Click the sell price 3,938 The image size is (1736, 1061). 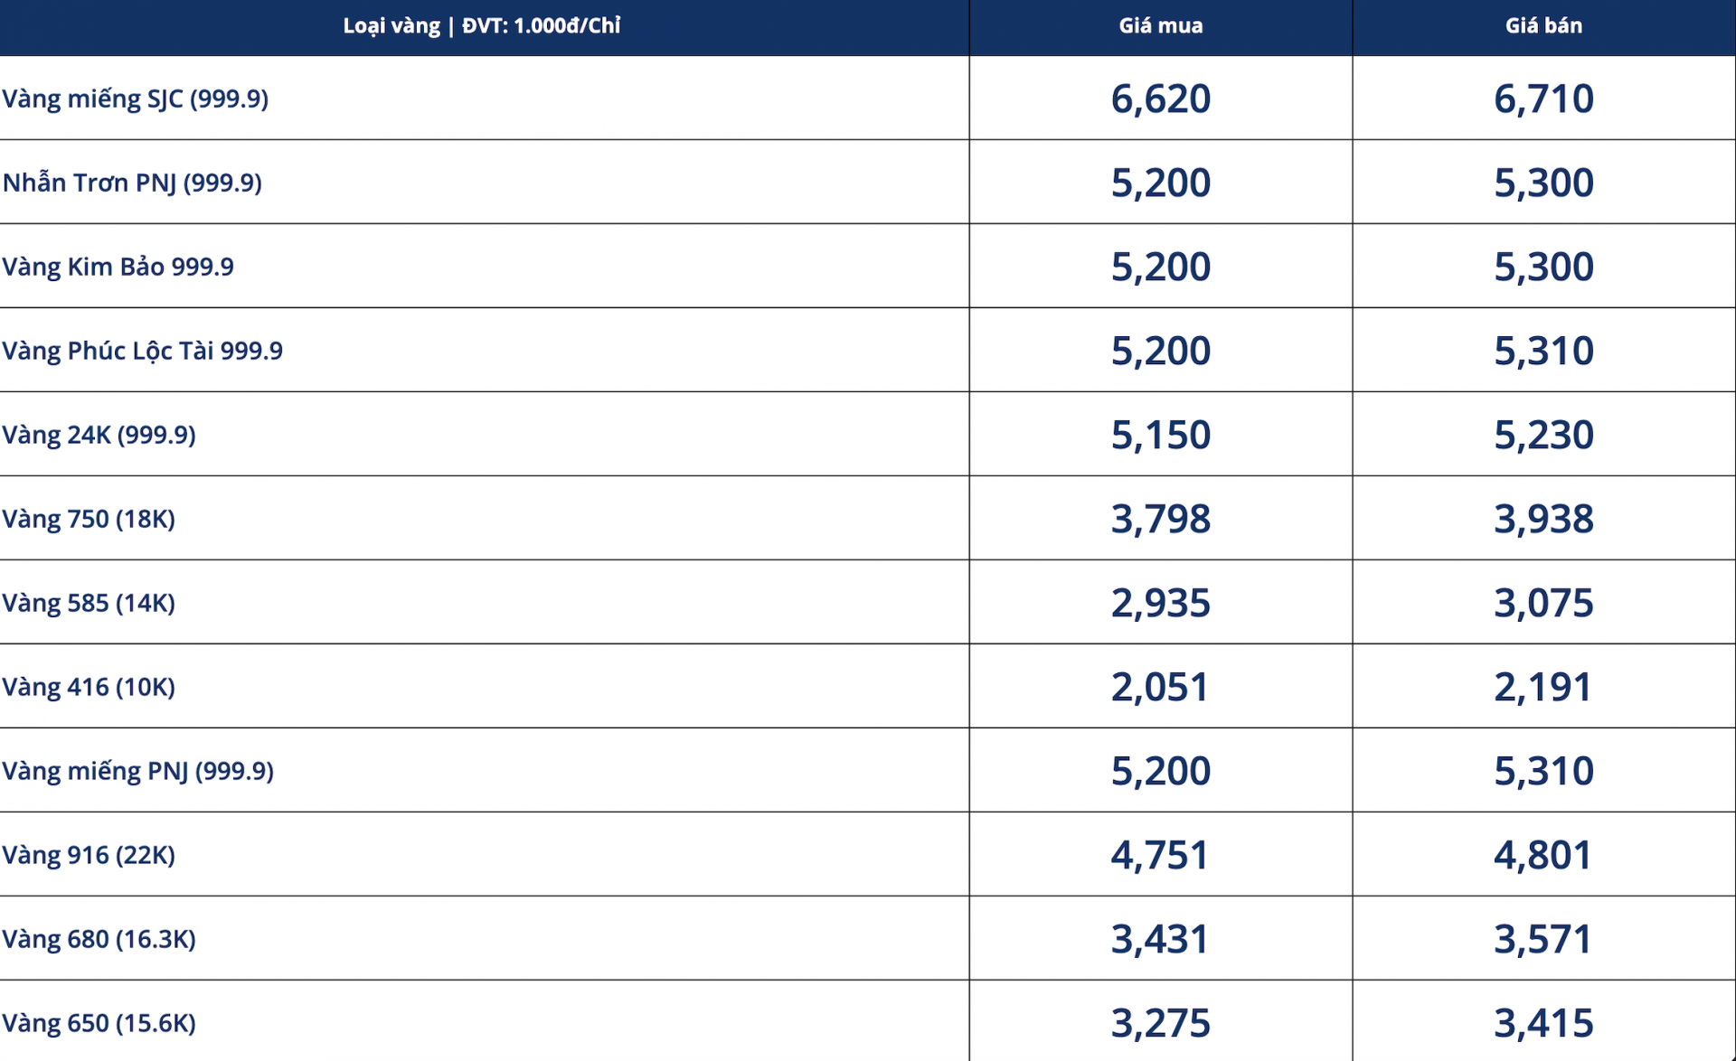pyautogui.click(x=1543, y=519)
